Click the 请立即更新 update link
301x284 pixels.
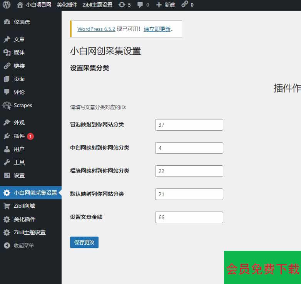coord(157,29)
